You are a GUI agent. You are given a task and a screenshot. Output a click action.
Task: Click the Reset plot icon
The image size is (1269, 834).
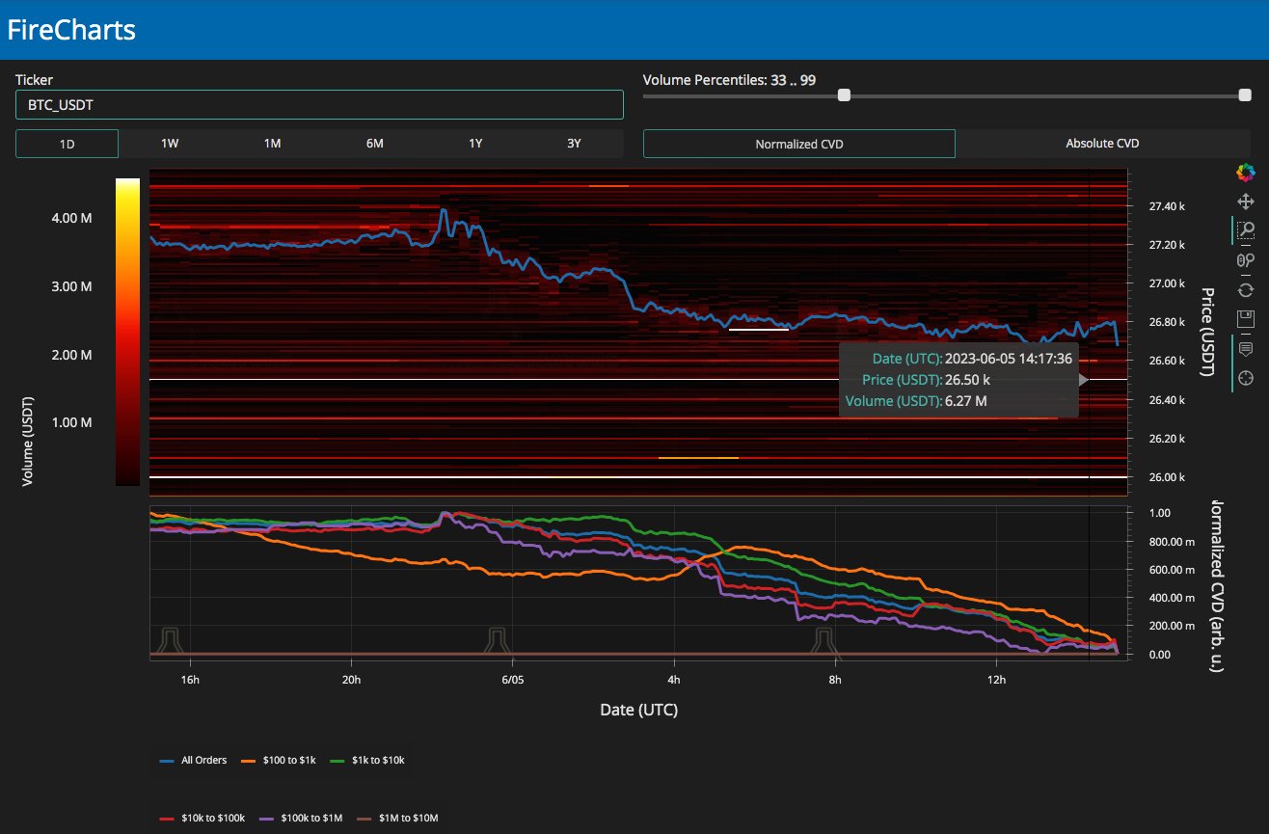[x=1245, y=289]
